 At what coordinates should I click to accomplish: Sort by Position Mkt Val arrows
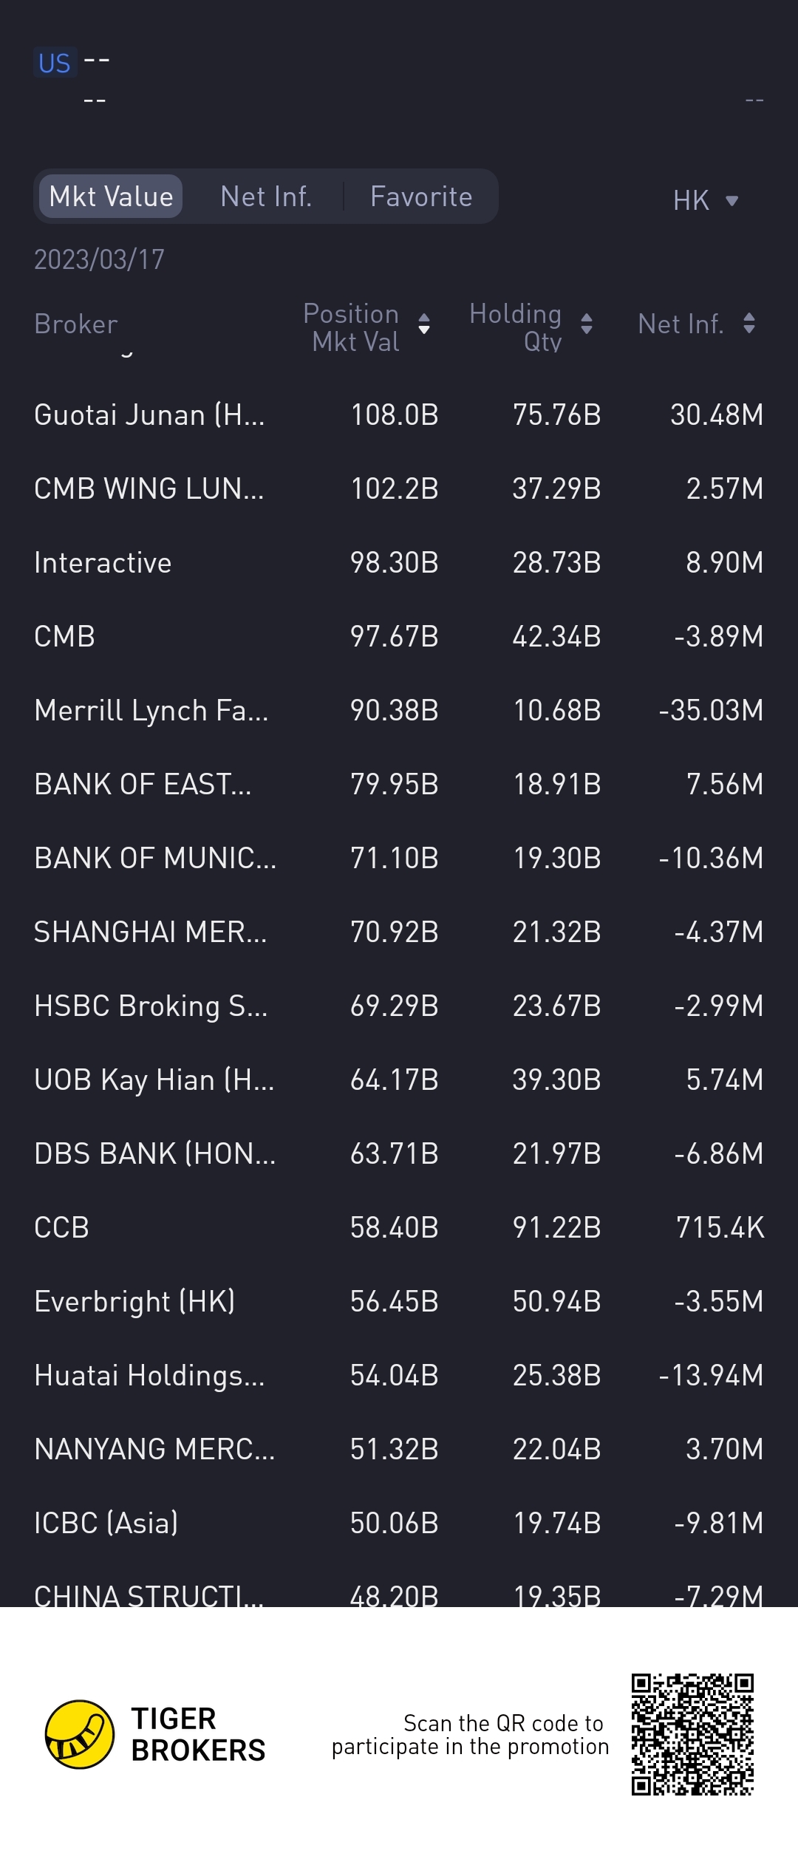424,324
